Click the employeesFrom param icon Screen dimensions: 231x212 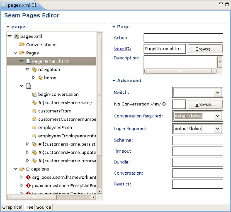point(34,127)
